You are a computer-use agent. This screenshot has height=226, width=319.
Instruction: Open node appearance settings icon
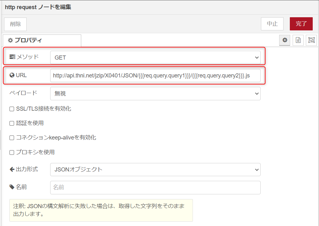click(311, 40)
